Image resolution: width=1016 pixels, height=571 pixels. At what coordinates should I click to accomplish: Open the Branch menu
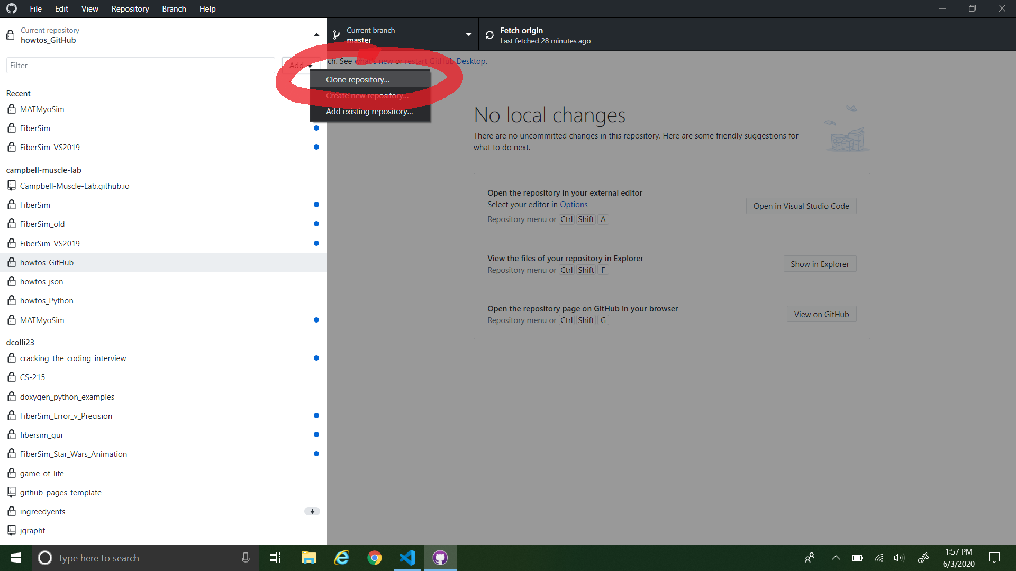point(174,8)
